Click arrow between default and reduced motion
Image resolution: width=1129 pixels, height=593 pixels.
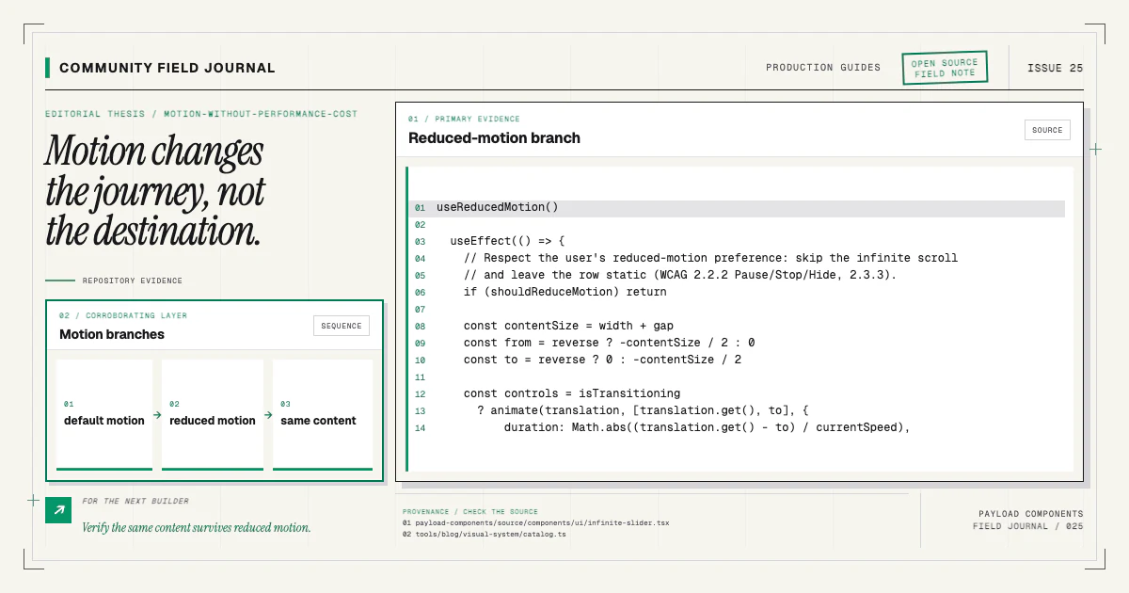pos(157,414)
